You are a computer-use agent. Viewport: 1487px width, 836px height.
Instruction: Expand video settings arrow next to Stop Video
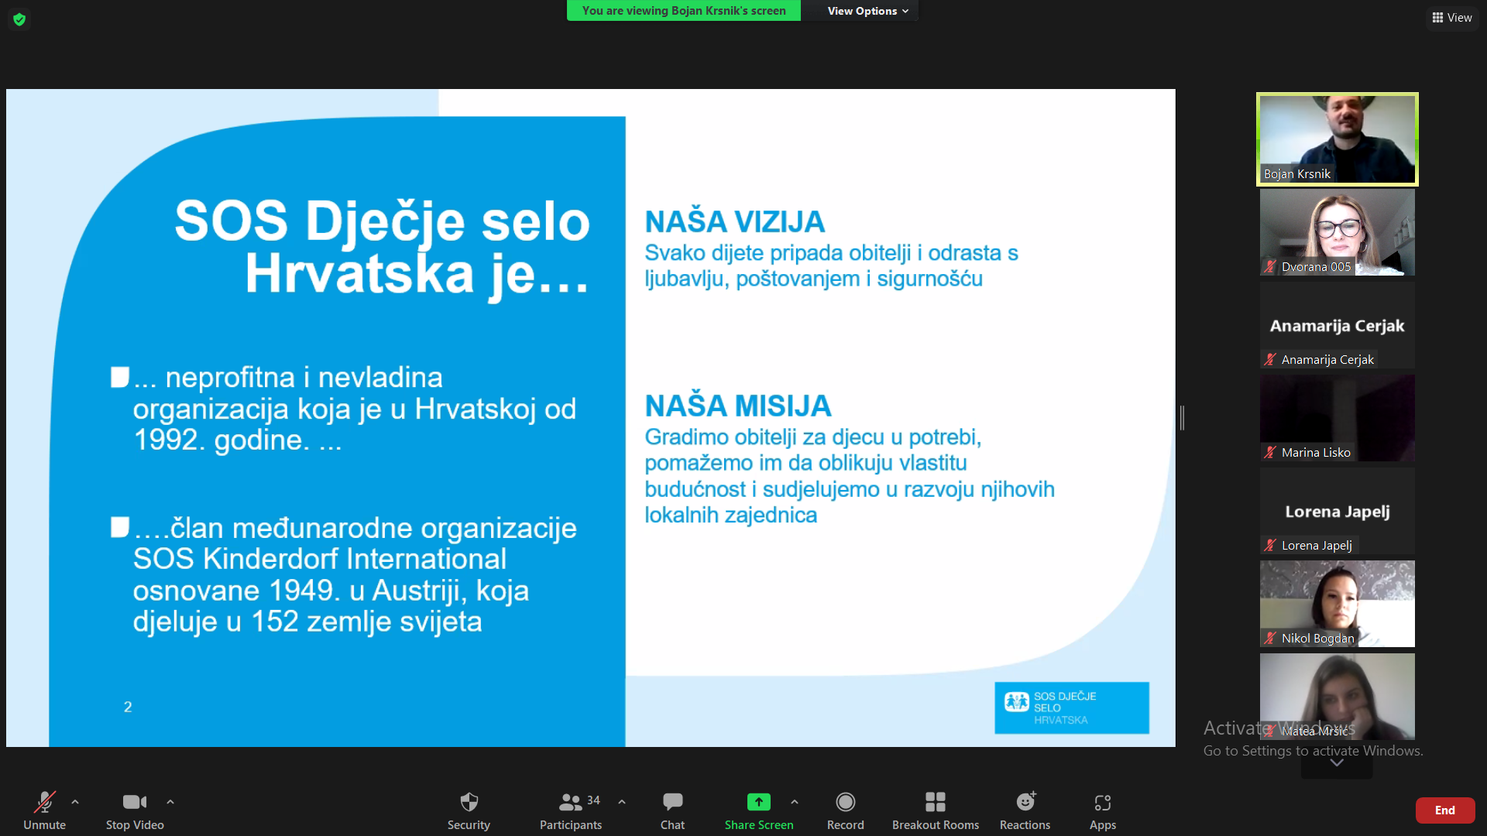coord(170,802)
